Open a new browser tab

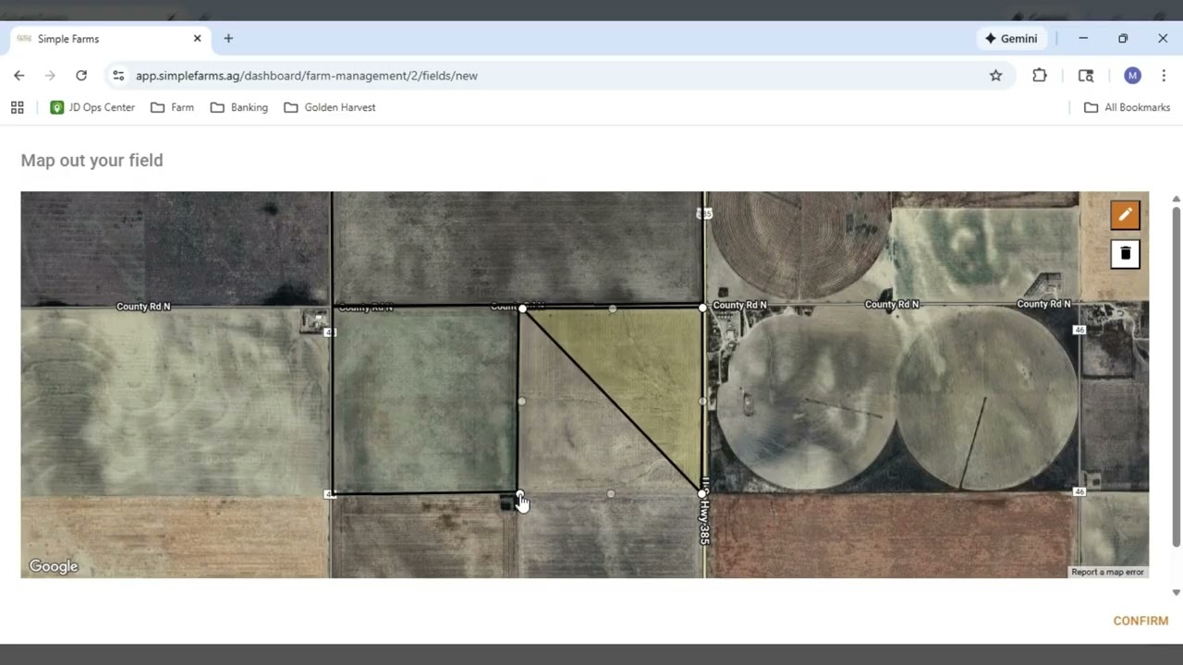228,39
